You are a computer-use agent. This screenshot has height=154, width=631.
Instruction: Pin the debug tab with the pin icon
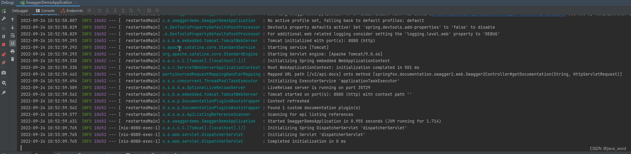tap(4, 93)
